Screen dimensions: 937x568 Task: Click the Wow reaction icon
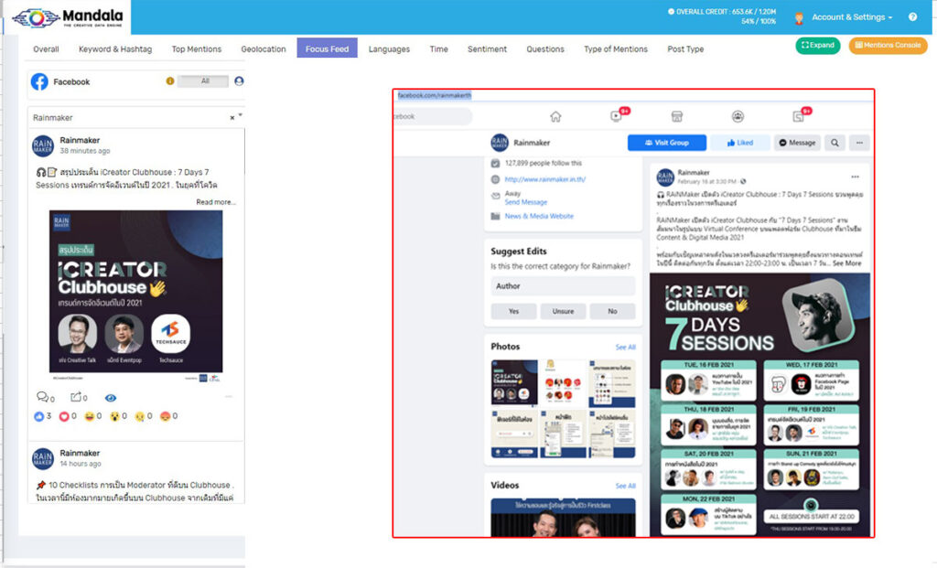pyautogui.click(x=114, y=416)
